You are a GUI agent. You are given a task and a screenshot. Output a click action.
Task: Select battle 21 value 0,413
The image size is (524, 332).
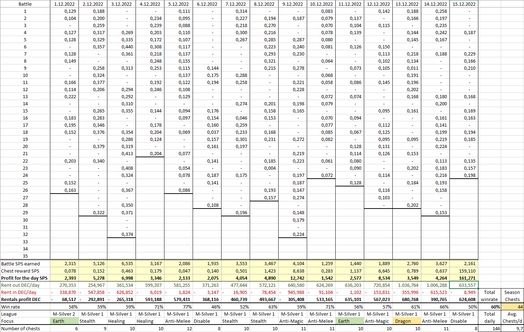tap(121, 153)
